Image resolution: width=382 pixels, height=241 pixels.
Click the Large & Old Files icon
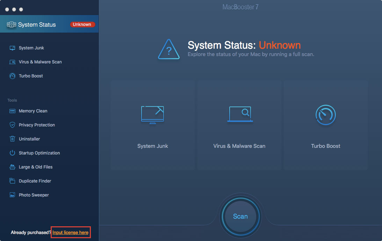pos(13,167)
